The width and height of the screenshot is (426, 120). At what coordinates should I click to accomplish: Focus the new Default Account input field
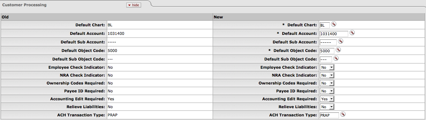click(334, 34)
